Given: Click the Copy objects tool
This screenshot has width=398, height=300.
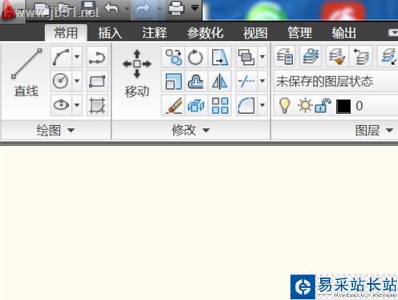Looking at the screenshot, I should click(x=173, y=57).
